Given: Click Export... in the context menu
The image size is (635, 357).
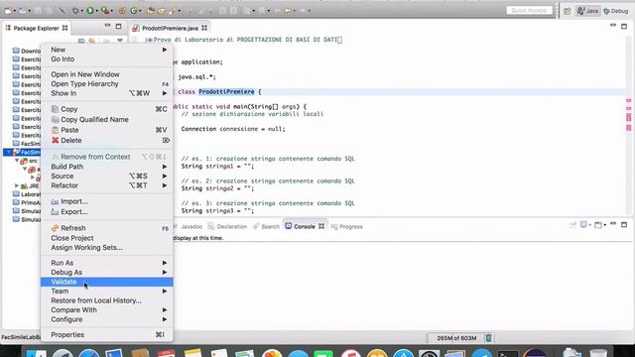Looking at the screenshot, I should [107, 211].
